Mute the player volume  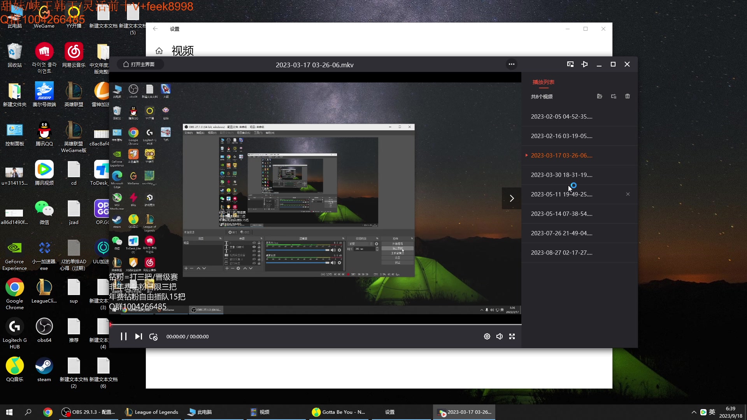click(500, 336)
